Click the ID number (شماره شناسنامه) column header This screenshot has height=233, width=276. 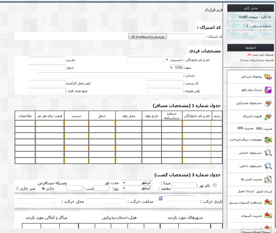click(172, 116)
